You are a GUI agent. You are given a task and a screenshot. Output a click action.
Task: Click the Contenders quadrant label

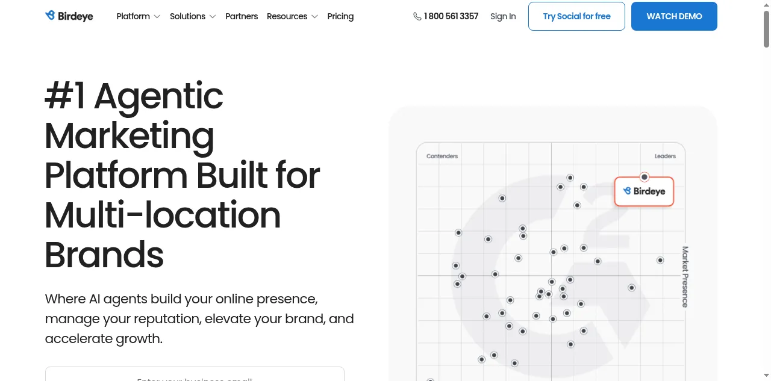click(442, 156)
